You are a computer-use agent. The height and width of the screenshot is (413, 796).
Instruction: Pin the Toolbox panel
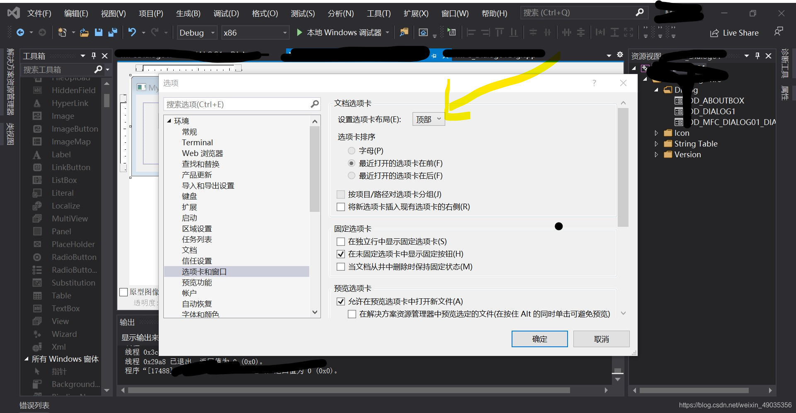pos(94,55)
